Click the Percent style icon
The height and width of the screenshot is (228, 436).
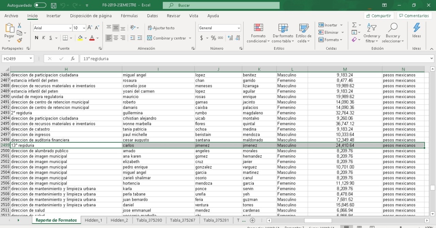[x=213, y=38]
